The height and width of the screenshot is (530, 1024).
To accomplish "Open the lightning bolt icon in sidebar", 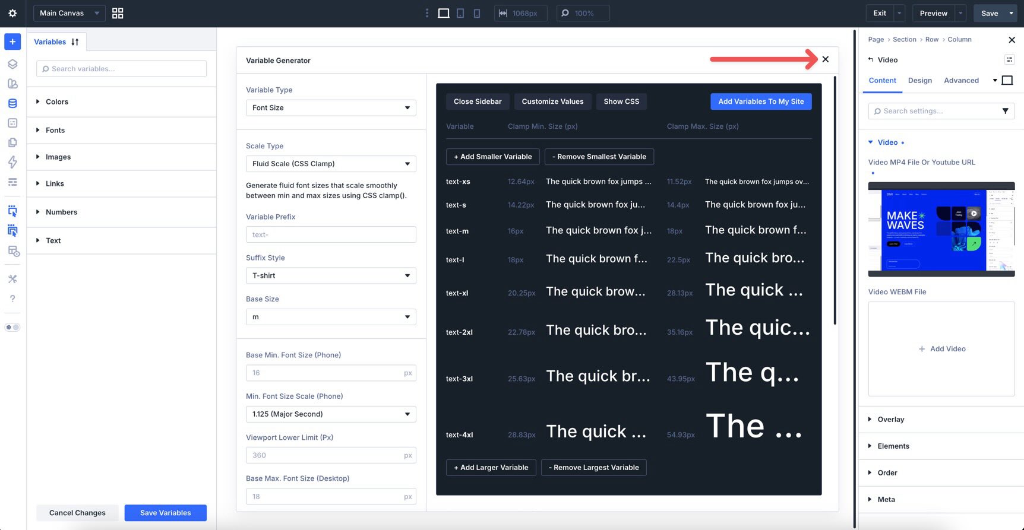I will tap(12, 162).
